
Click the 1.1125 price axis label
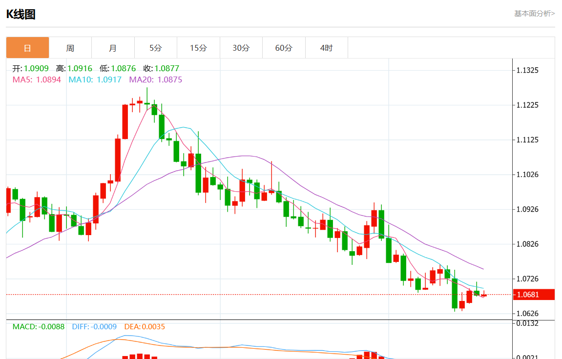(x=527, y=140)
